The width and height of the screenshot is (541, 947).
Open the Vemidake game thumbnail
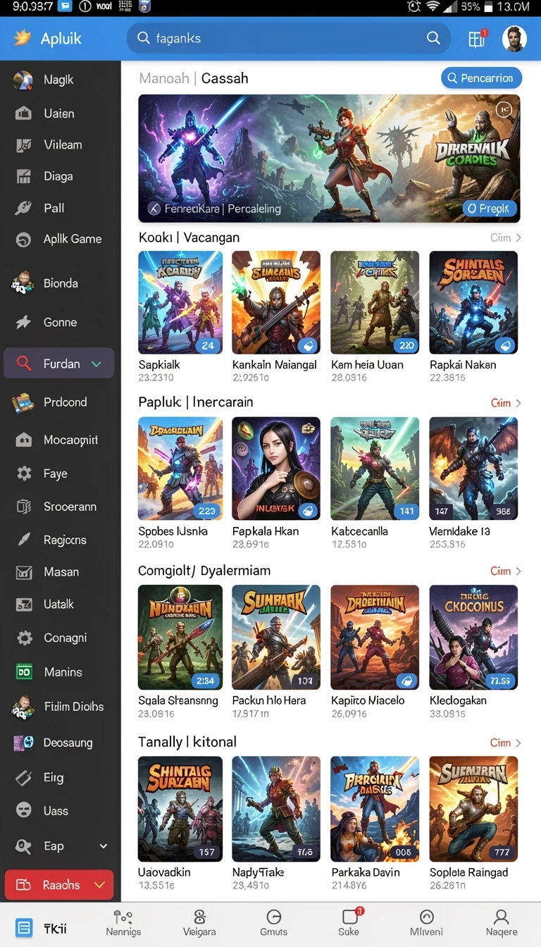pos(473,469)
